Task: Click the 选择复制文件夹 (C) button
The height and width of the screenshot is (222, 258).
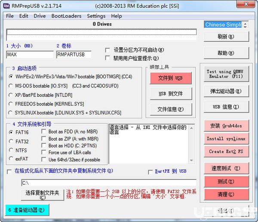Action: point(43,195)
